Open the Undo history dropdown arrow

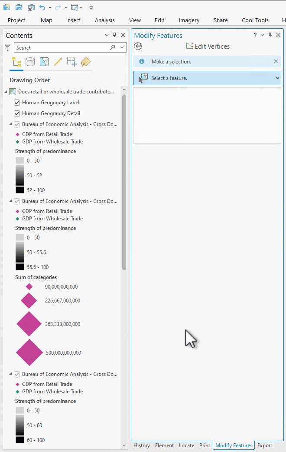click(x=50, y=8)
